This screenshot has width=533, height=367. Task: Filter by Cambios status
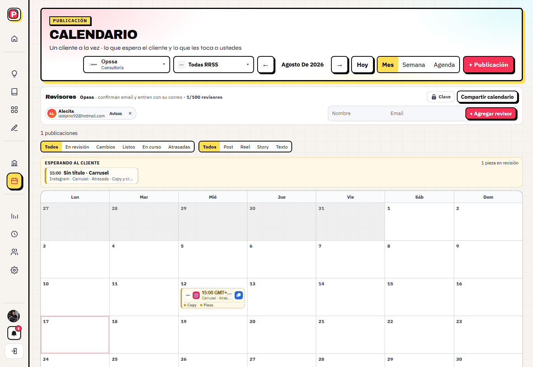click(x=106, y=147)
